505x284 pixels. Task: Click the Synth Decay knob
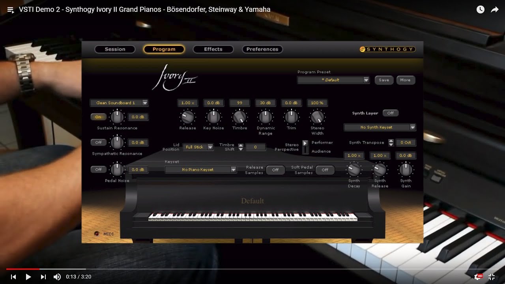click(x=353, y=170)
